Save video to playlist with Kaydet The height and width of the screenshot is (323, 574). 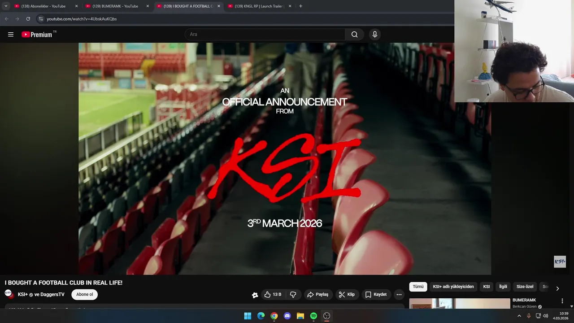click(376, 295)
